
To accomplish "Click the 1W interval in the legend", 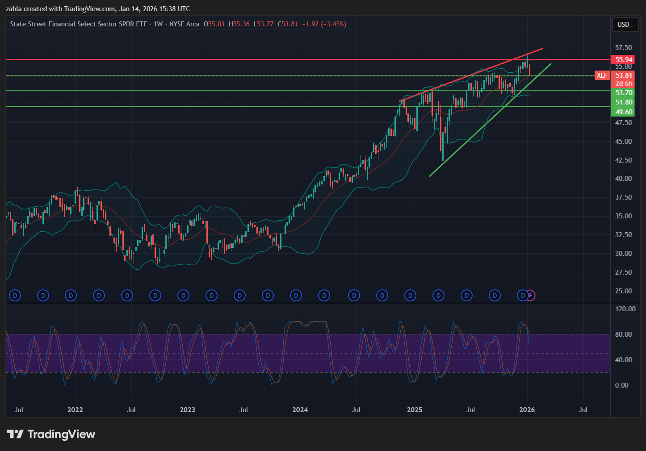I will (158, 24).
